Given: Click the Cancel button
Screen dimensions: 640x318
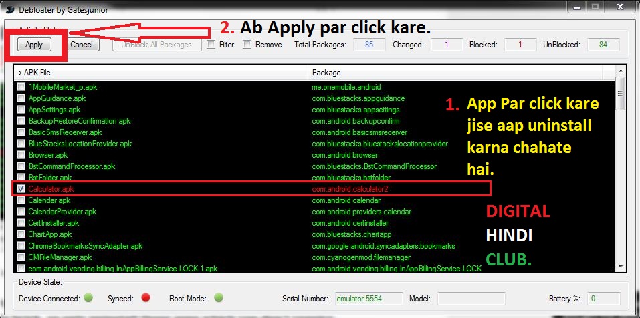Looking at the screenshot, I should click(81, 45).
